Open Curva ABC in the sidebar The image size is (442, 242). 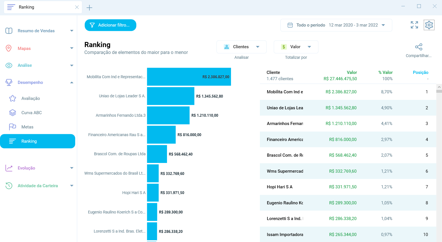click(31, 113)
